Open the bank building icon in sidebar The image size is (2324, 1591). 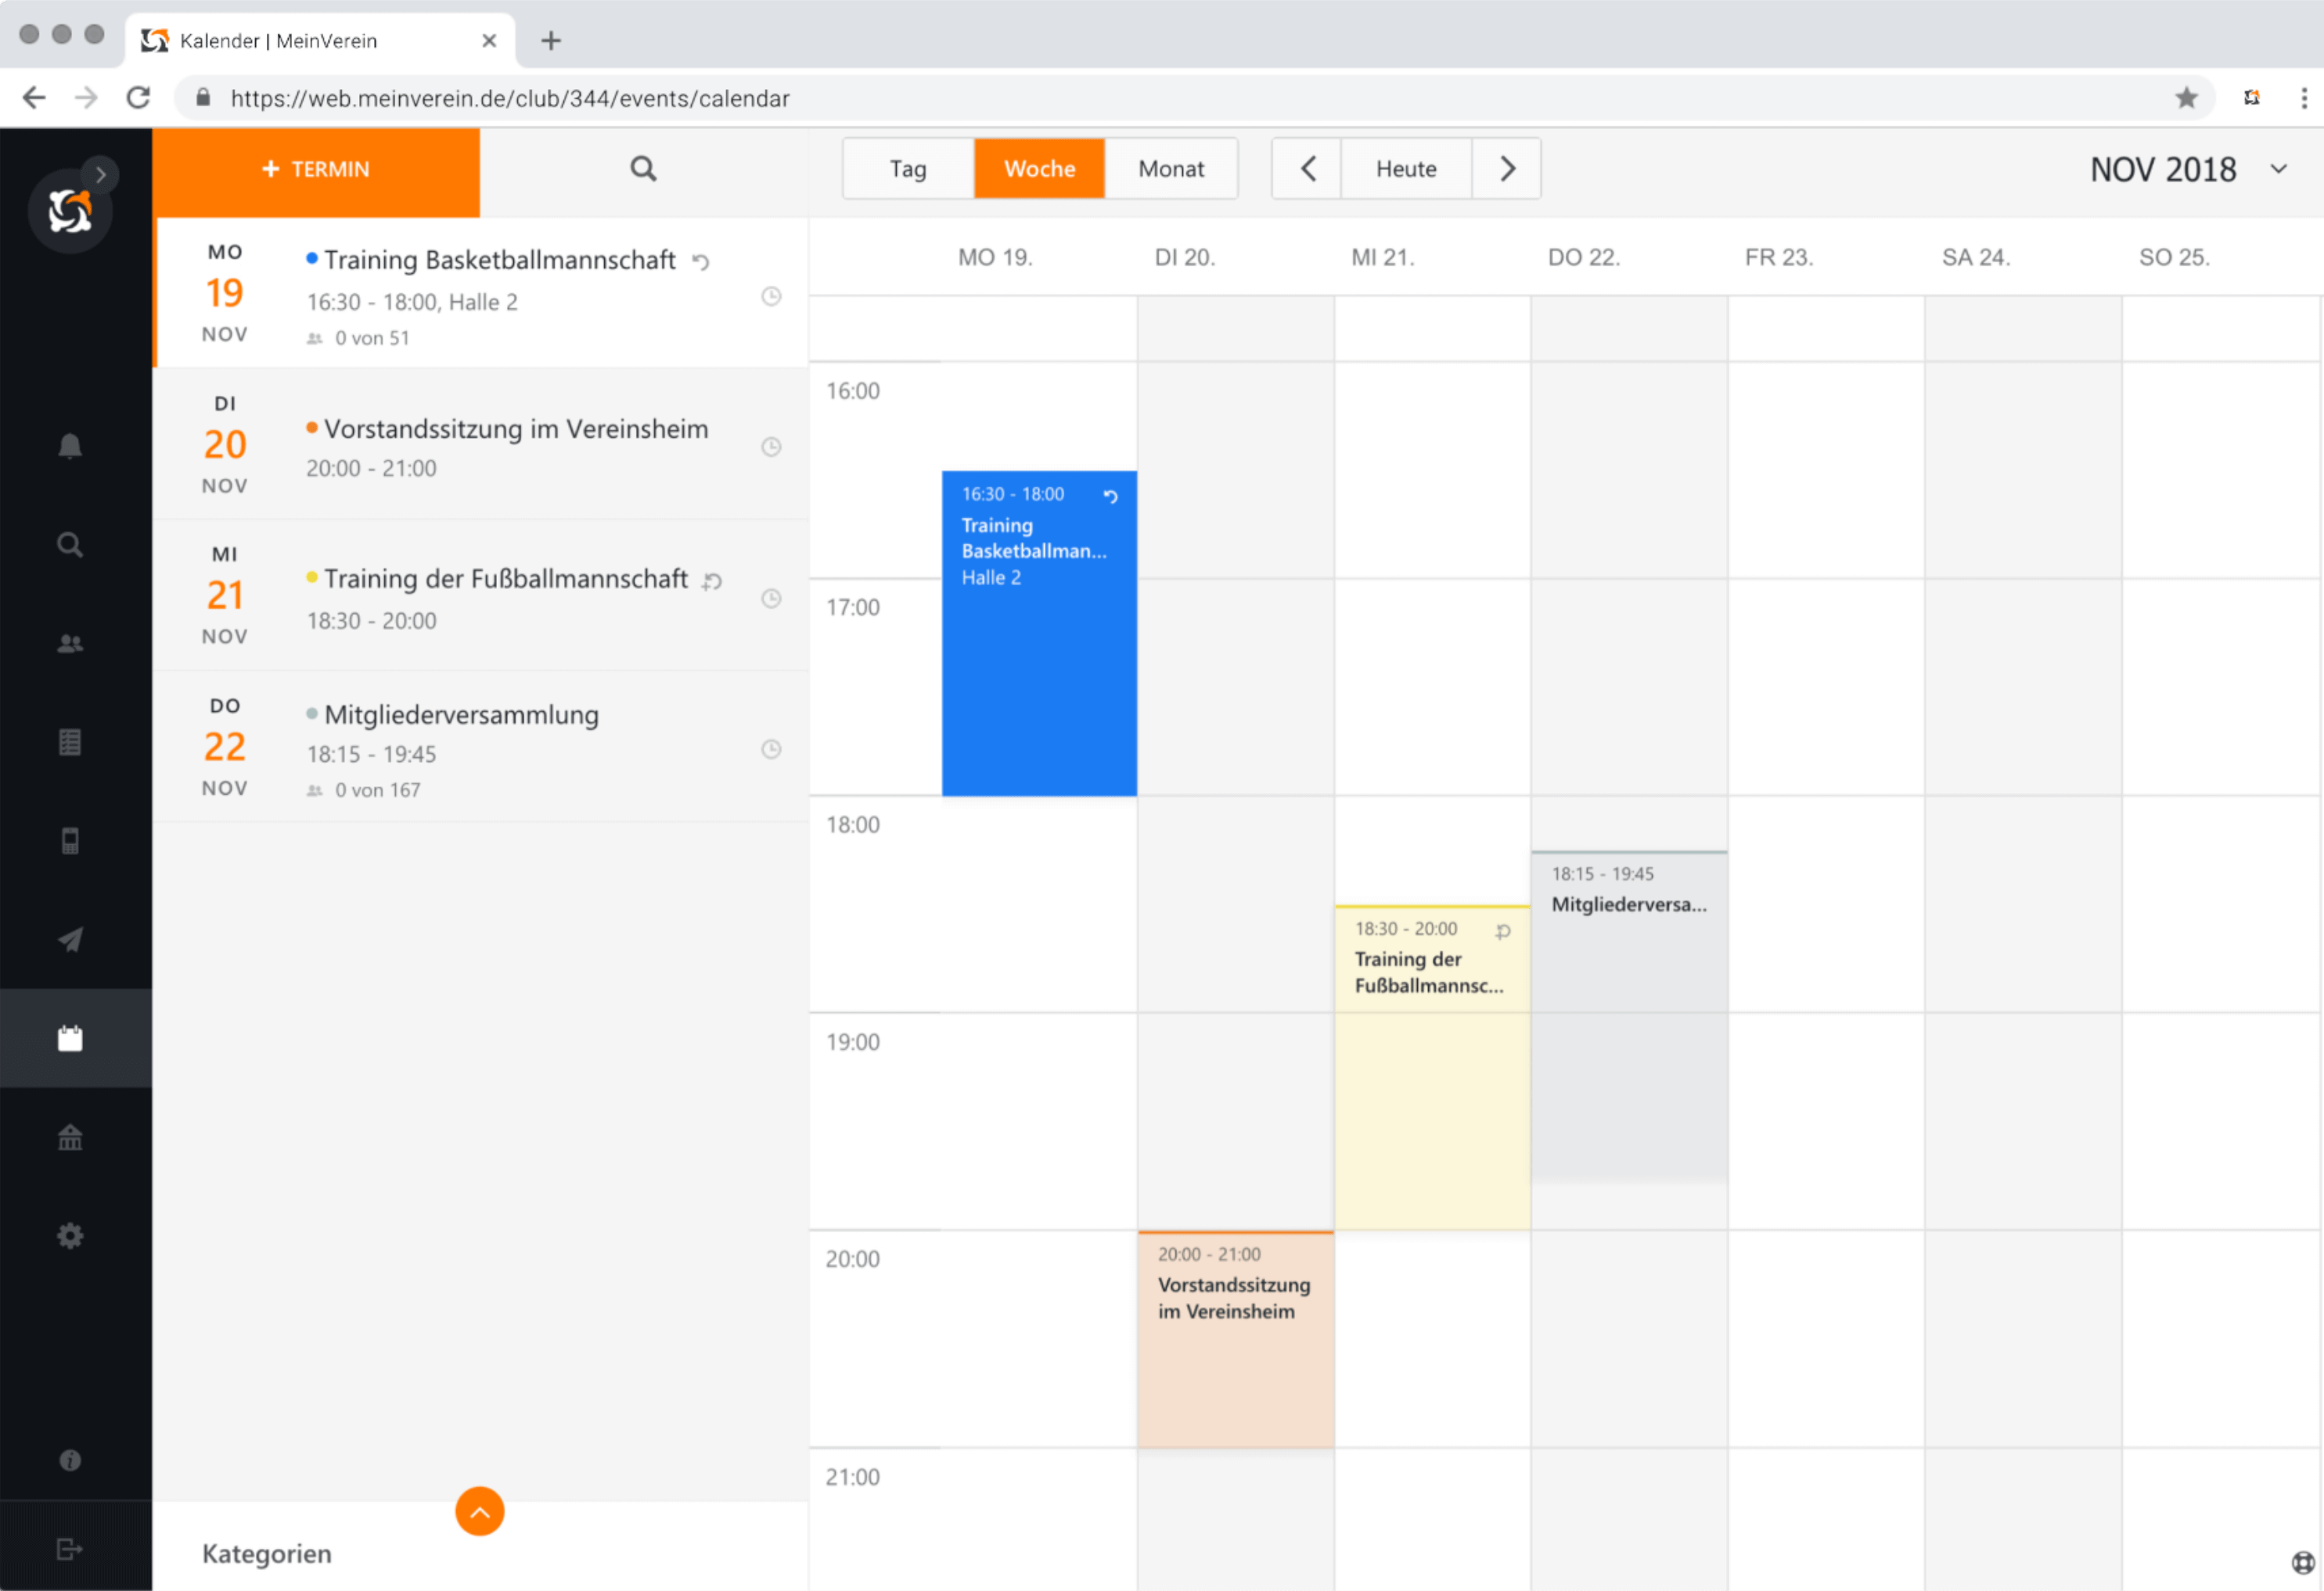(x=70, y=1137)
